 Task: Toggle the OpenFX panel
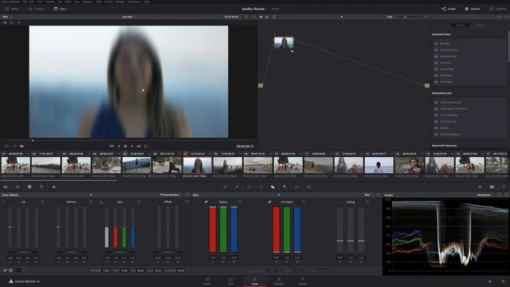(473, 9)
